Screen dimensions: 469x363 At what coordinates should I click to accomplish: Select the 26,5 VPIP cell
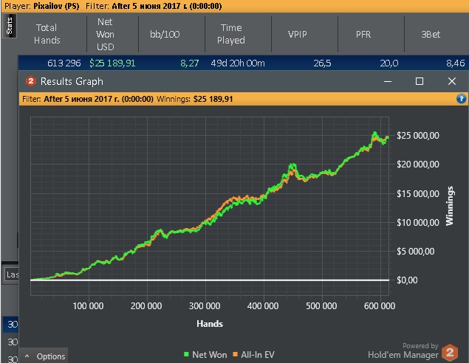(x=322, y=63)
